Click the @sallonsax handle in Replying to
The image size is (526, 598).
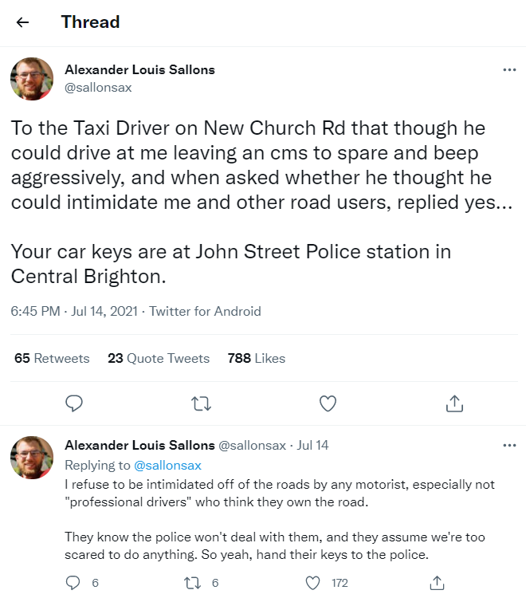(167, 465)
